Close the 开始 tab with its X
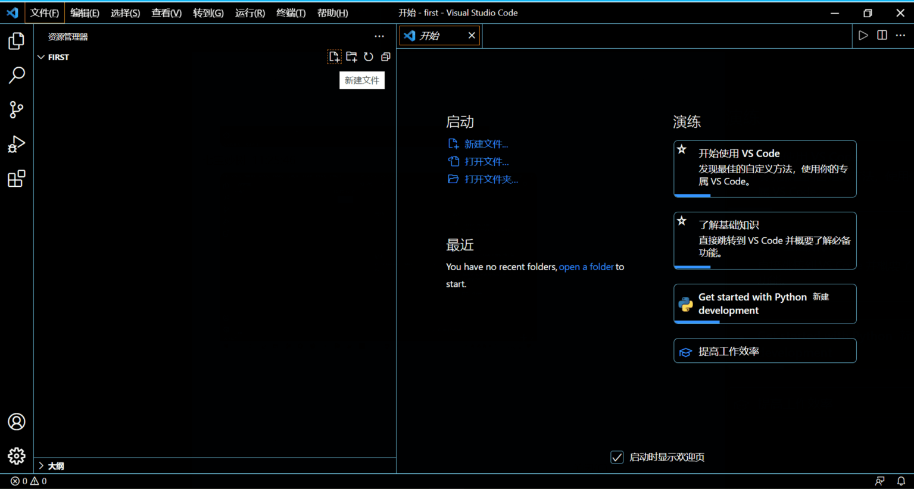The height and width of the screenshot is (489, 914). point(472,36)
